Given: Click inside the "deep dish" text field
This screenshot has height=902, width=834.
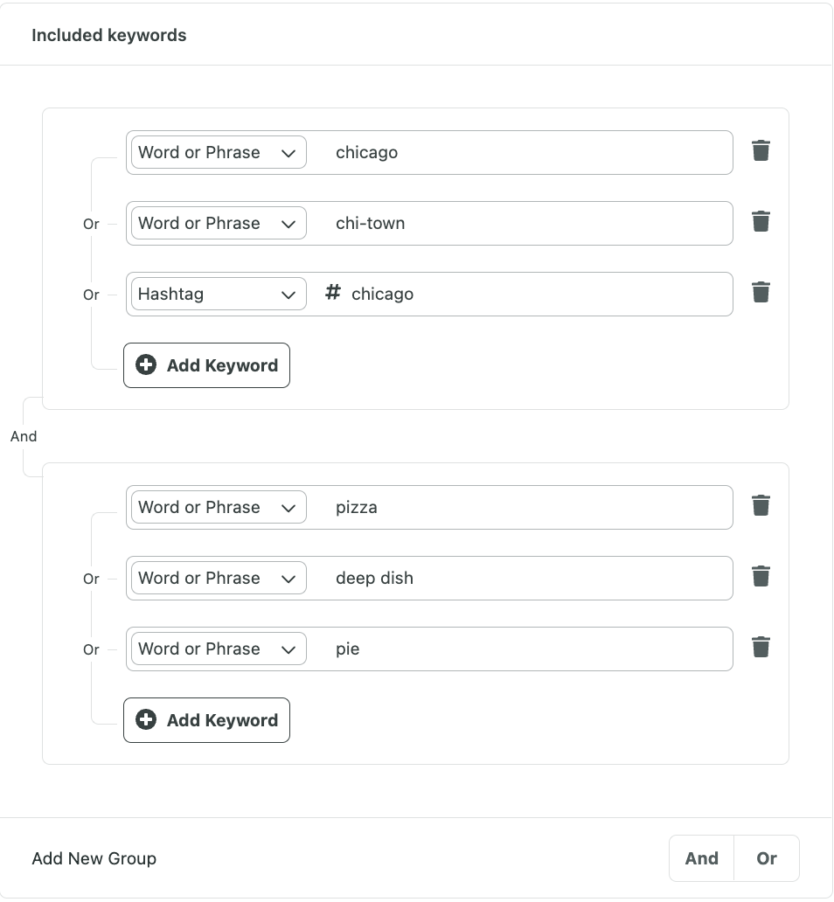Looking at the screenshot, I should click(x=525, y=578).
